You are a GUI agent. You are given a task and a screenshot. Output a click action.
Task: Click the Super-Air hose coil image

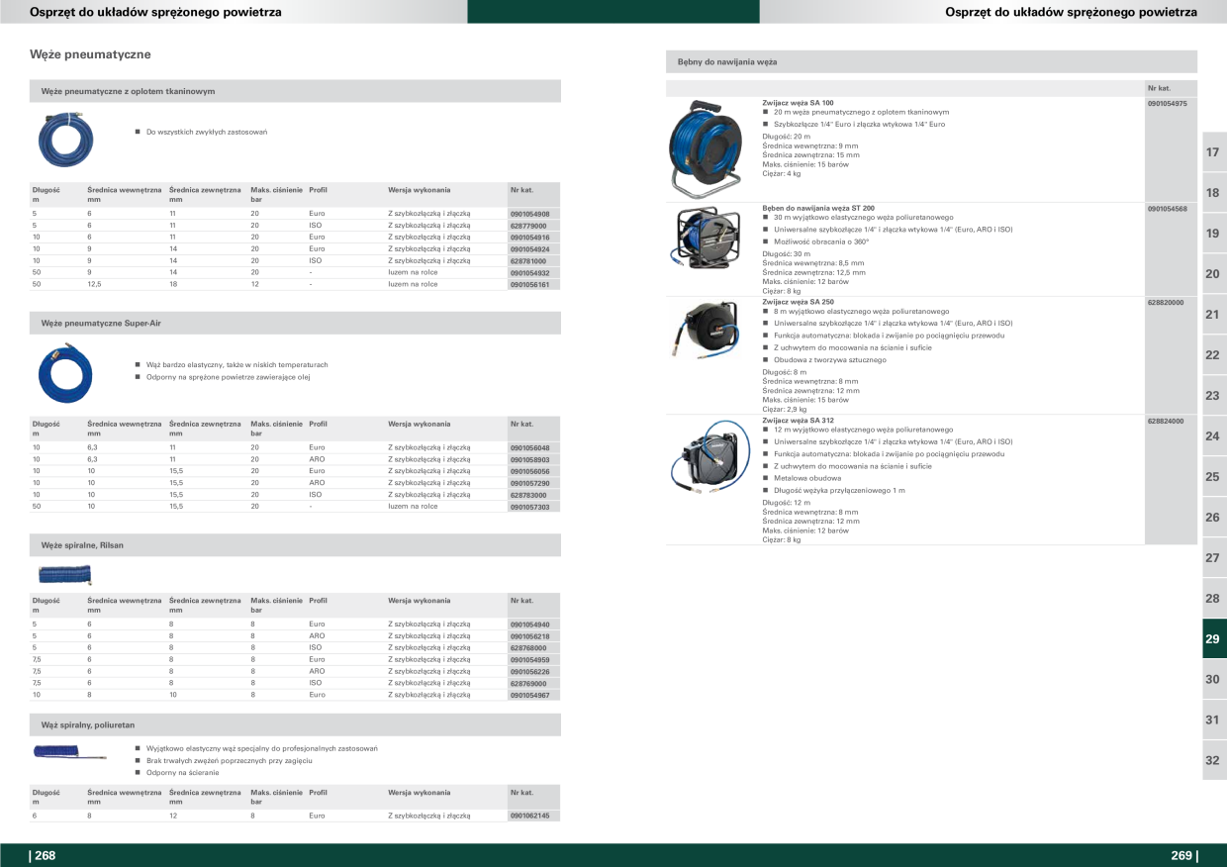[63, 372]
